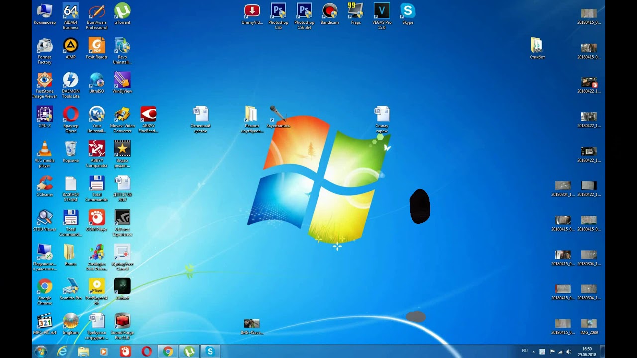Select ABBYY FineReader desktop icon

click(x=148, y=120)
